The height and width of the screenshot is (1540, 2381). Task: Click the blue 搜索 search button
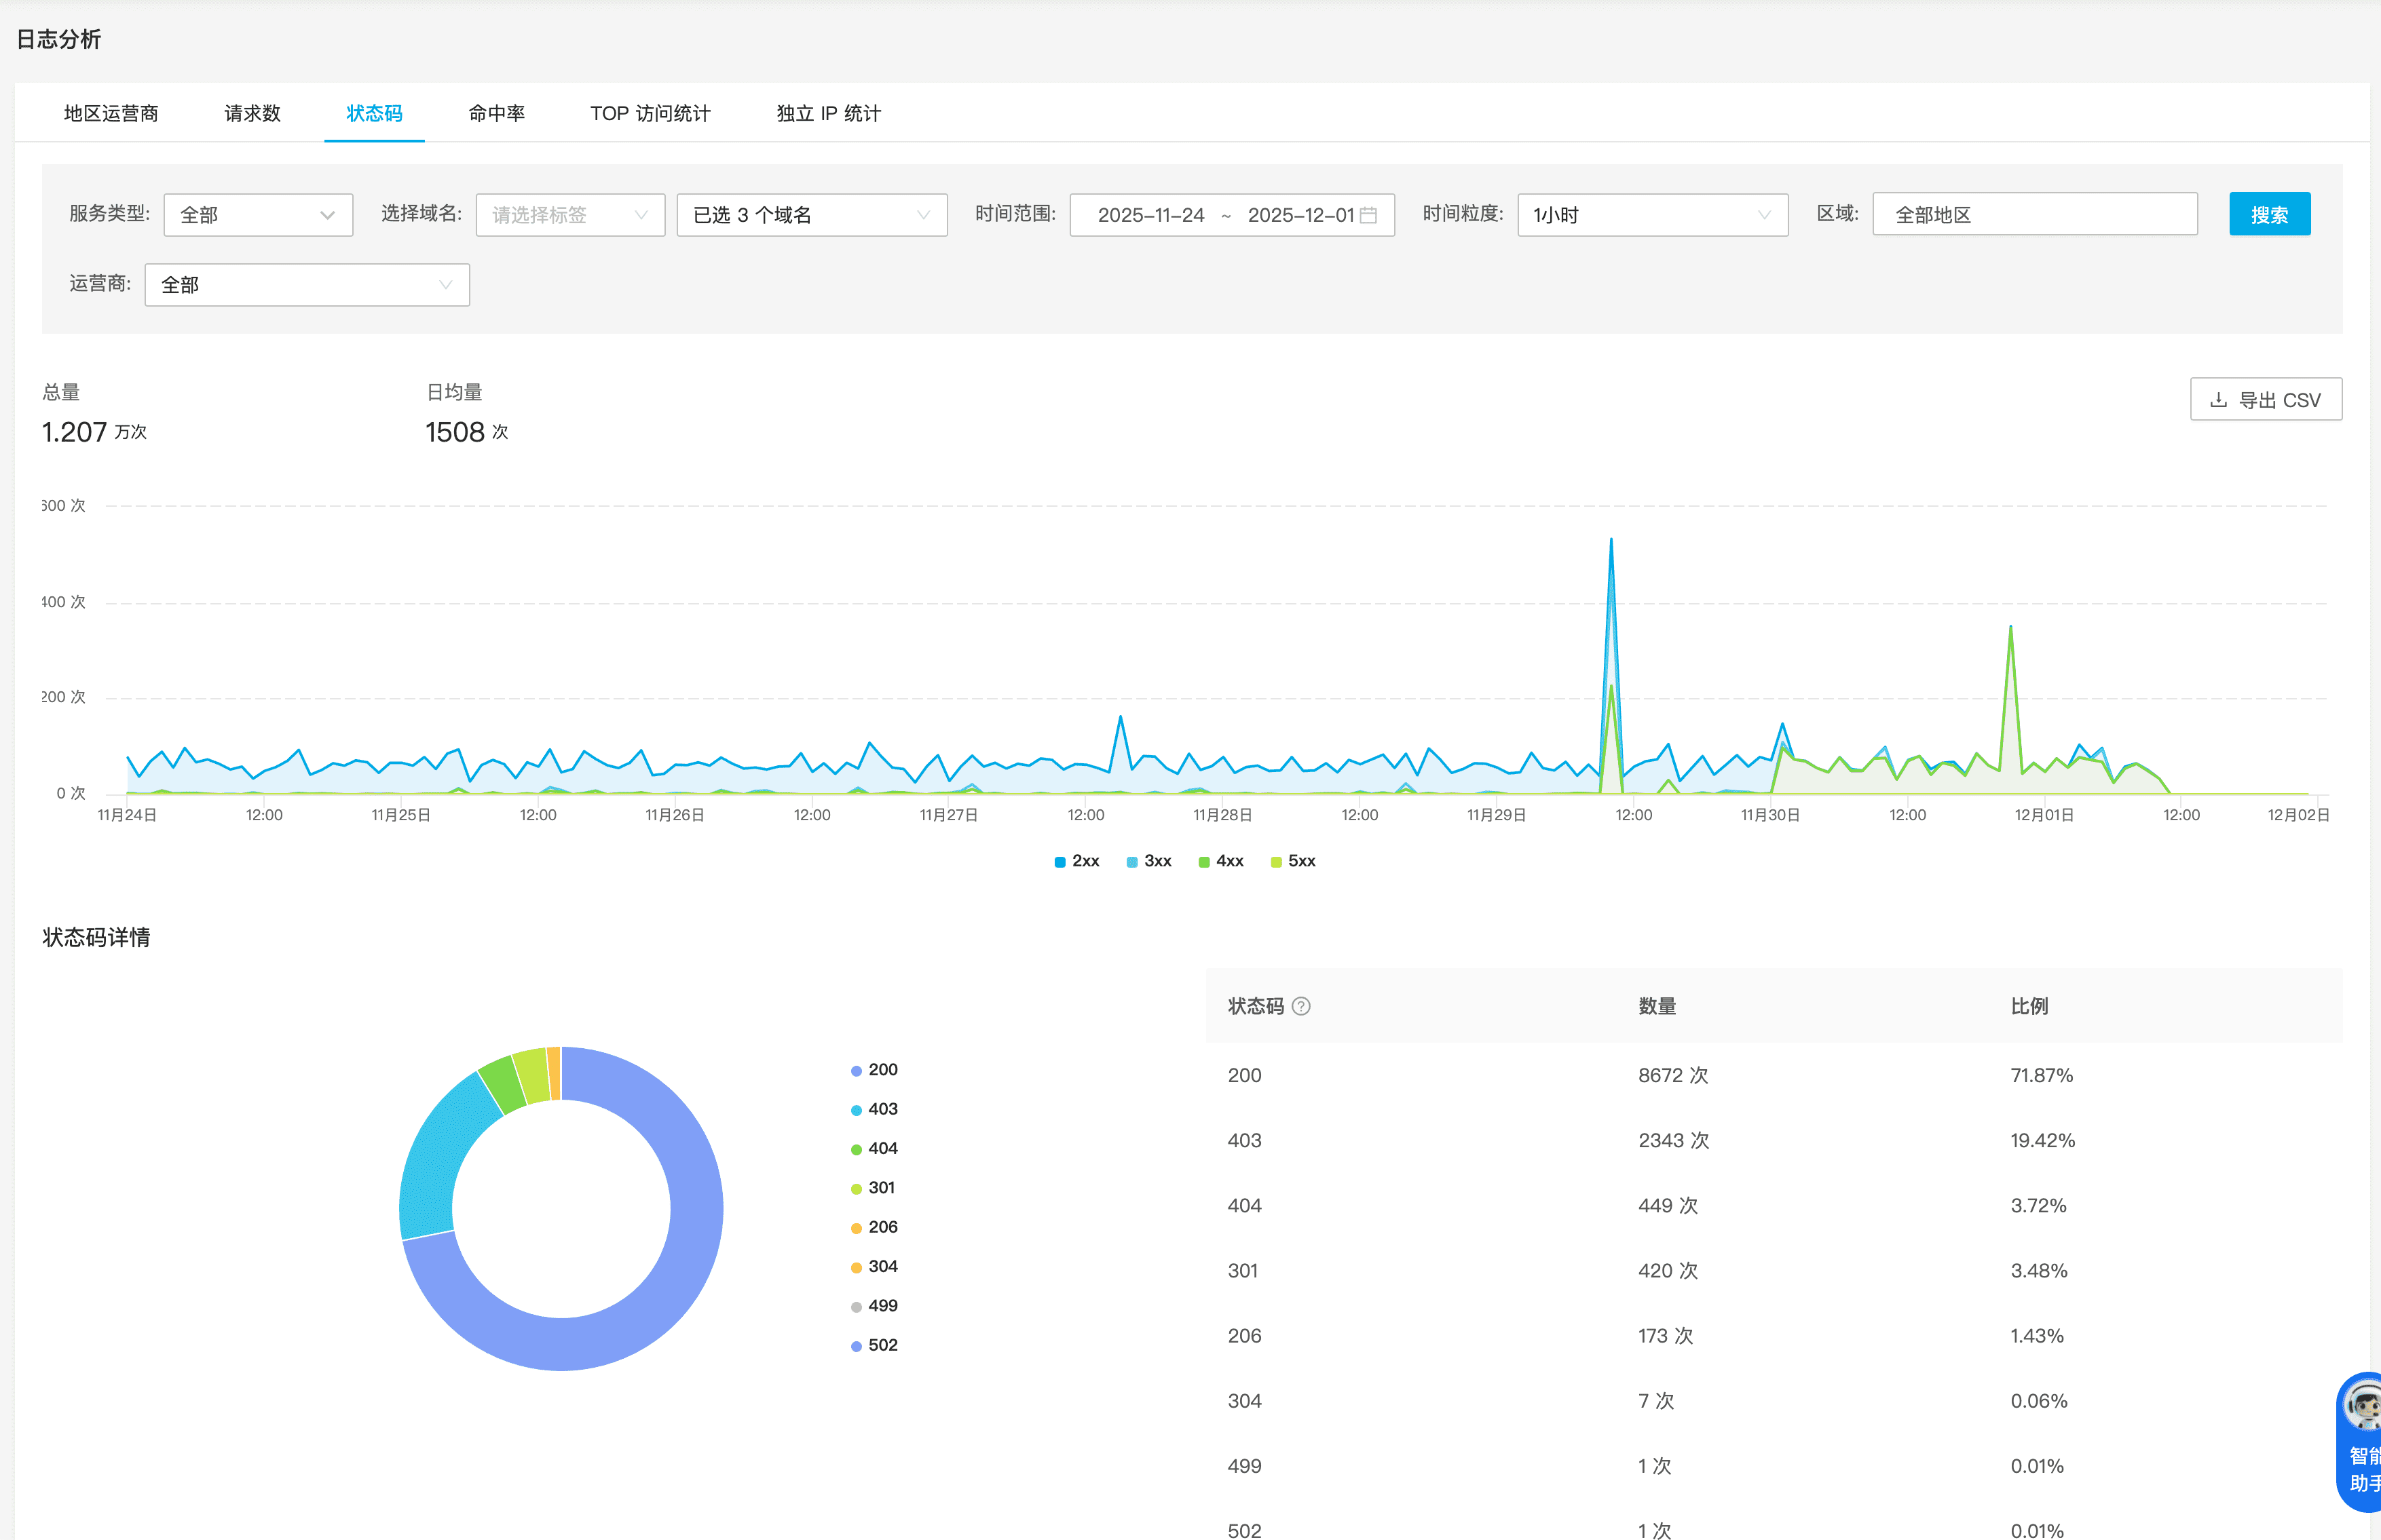click(x=2269, y=215)
